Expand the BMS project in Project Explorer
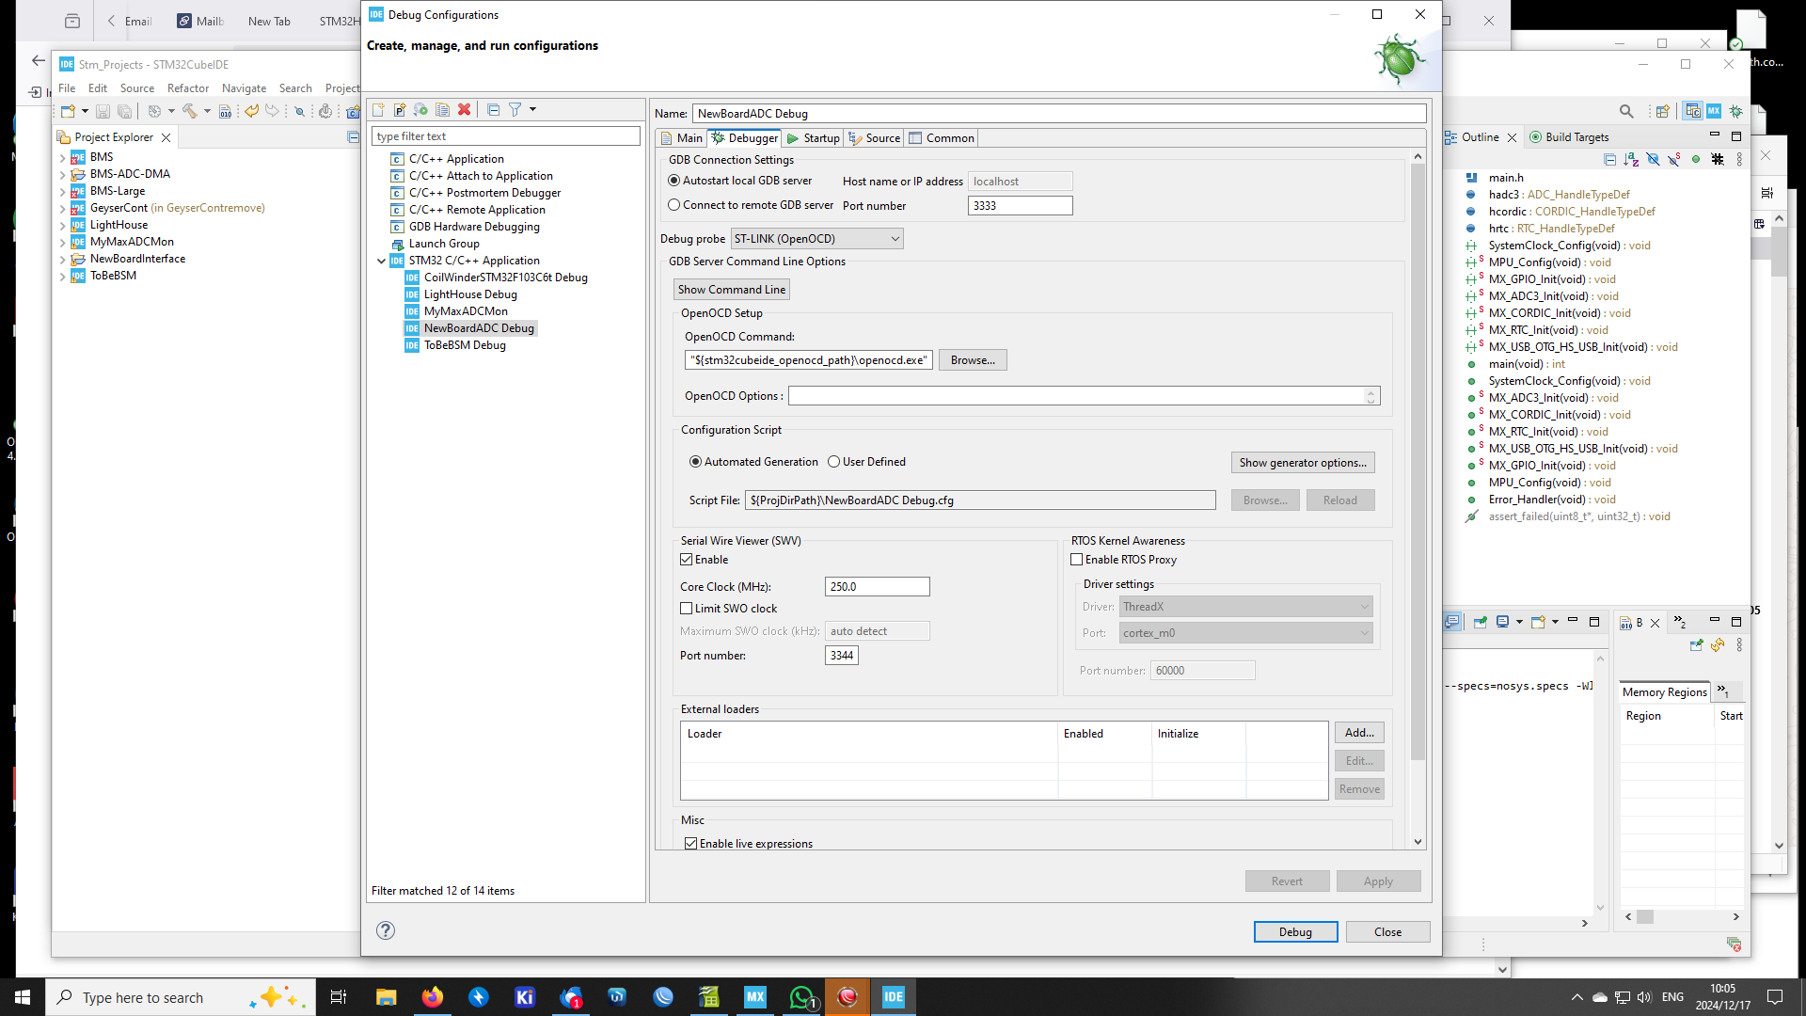 (x=62, y=156)
